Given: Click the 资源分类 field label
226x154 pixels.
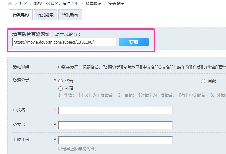Looking at the screenshot, I should pos(21,80).
